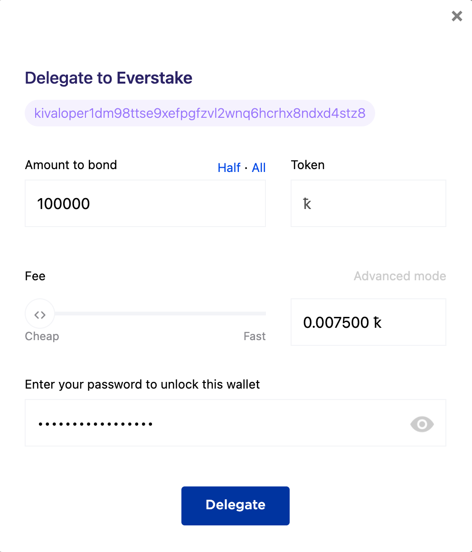Click the Enter your password label
Image resolution: width=472 pixels, height=552 pixels.
[x=142, y=384]
